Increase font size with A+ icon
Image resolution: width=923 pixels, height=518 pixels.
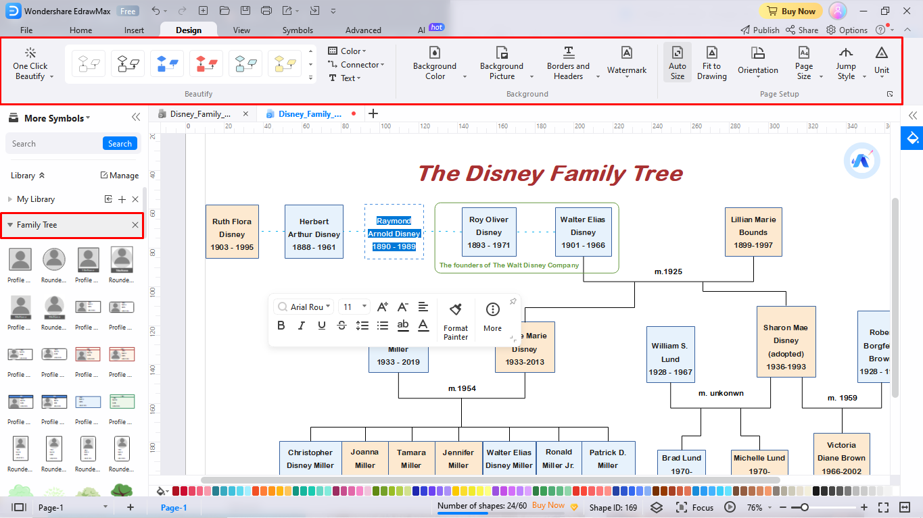pyautogui.click(x=383, y=307)
